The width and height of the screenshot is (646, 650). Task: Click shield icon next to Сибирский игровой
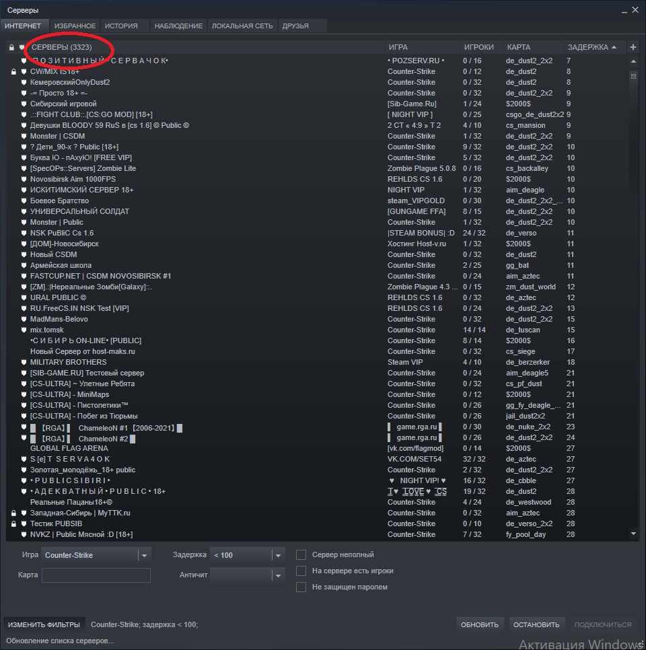pyautogui.click(x=24, y=104)
